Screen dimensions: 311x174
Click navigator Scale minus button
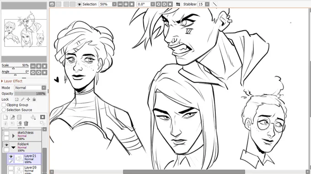pos(33,66)
